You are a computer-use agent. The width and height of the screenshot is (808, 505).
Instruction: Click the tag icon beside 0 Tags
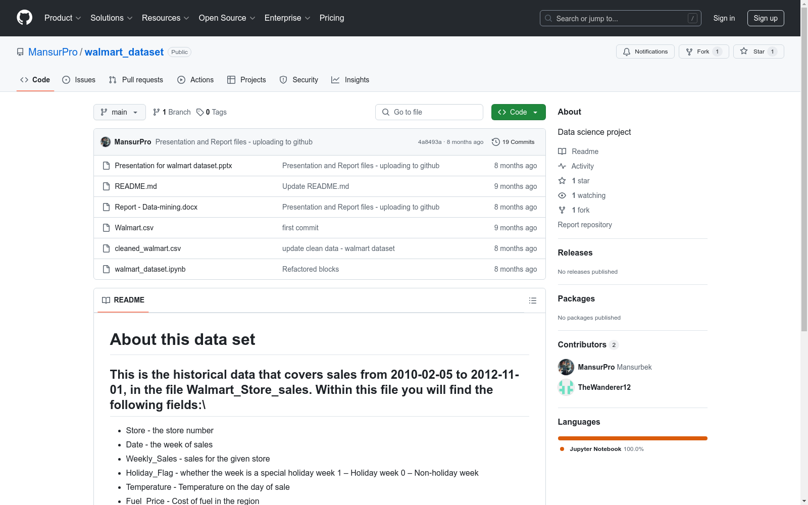(x=200, y=112)
